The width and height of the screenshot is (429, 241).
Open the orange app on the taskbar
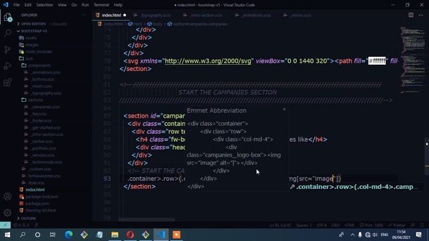pyautogui.click(x=176, y=235)
